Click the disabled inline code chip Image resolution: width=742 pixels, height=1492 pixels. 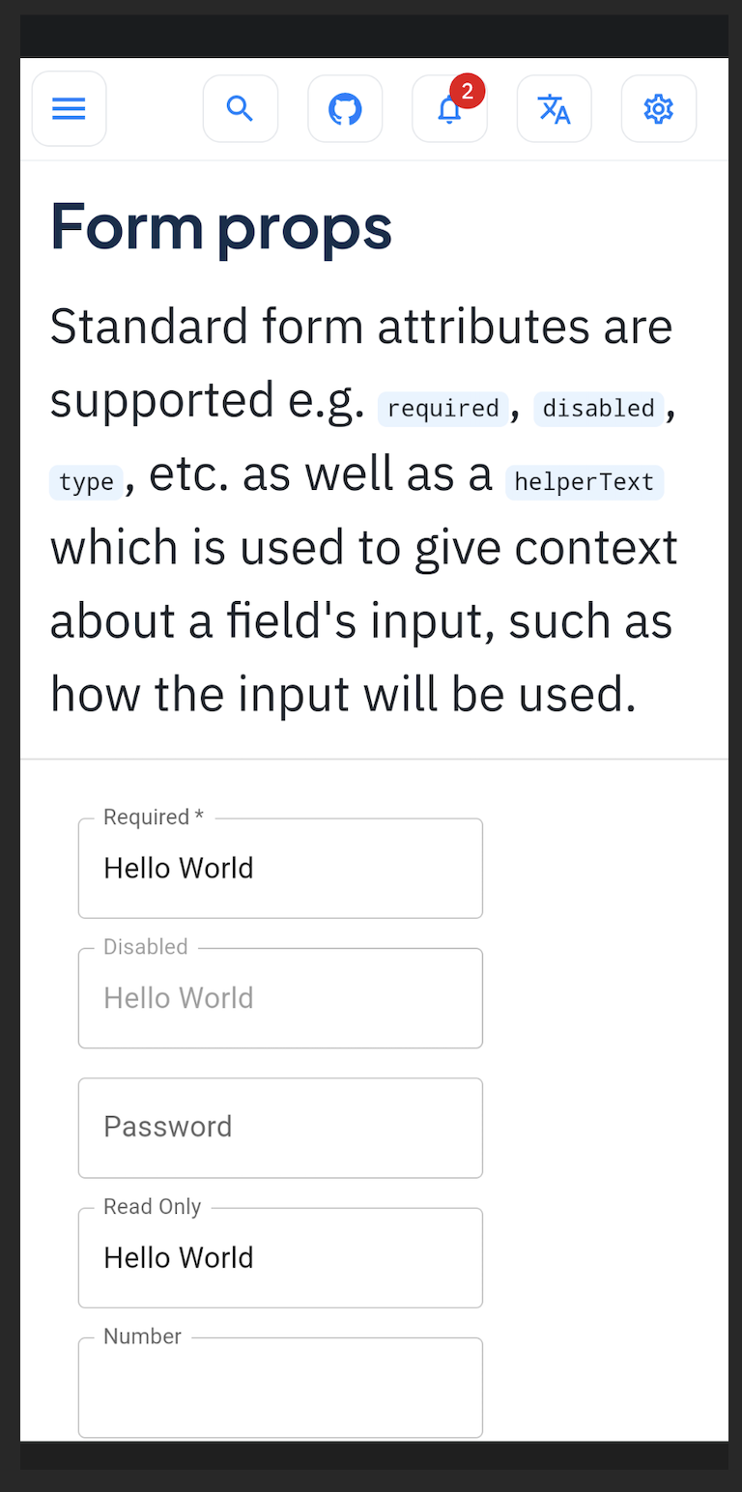click(598, 409)
